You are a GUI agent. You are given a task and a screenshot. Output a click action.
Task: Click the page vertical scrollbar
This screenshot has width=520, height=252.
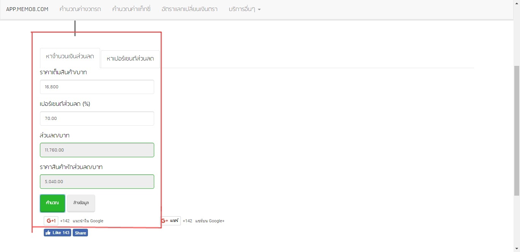[x=517, y=130]
